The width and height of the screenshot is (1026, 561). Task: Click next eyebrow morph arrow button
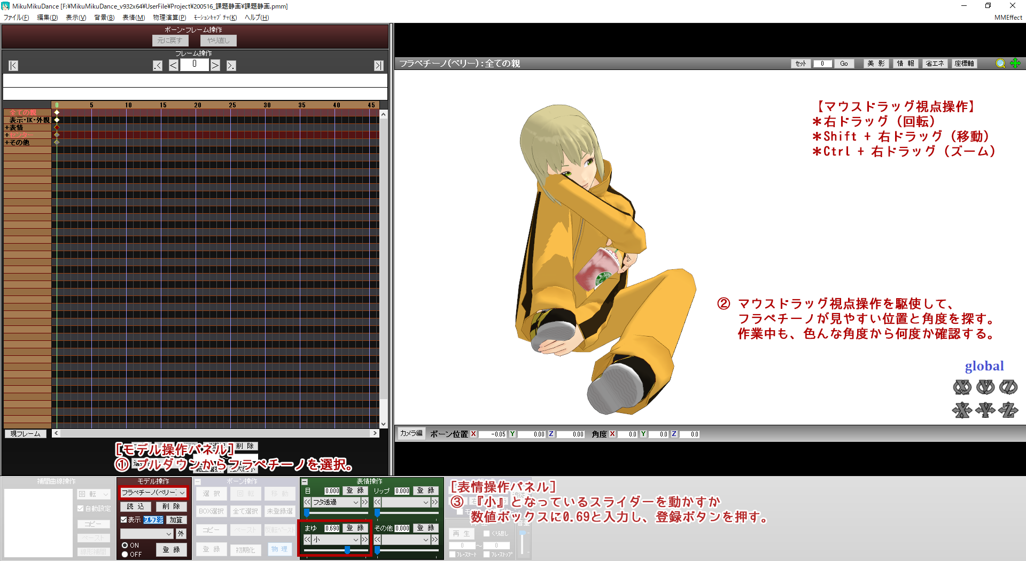point(364,540)
